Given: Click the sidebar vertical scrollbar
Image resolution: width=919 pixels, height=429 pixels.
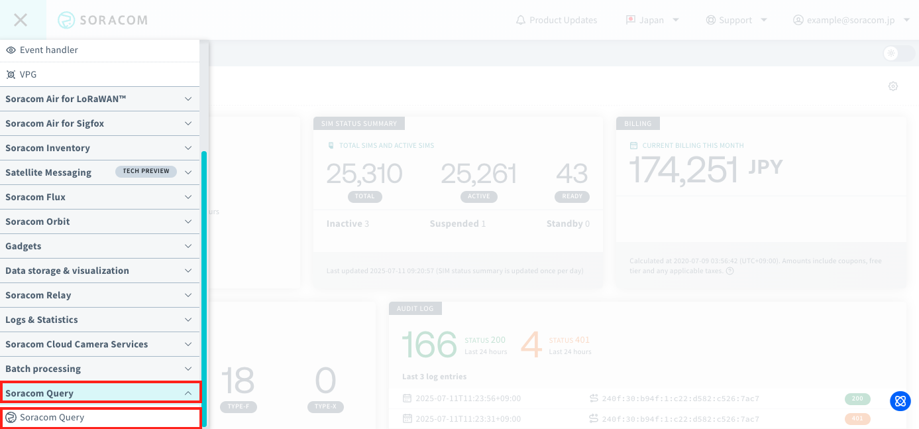Looking at the screenshot, I should 204,285.
